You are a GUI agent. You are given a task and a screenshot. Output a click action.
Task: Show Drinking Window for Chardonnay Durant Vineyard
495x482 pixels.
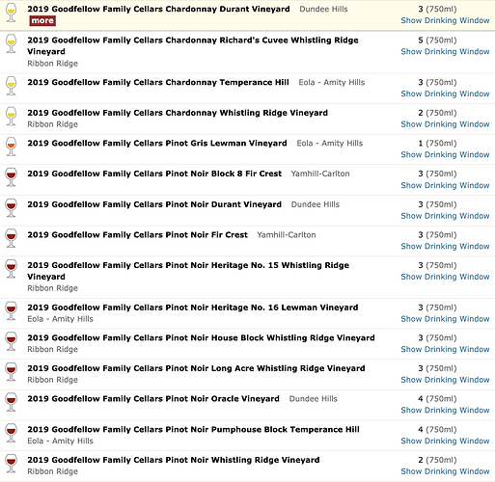tap(445, 20)
